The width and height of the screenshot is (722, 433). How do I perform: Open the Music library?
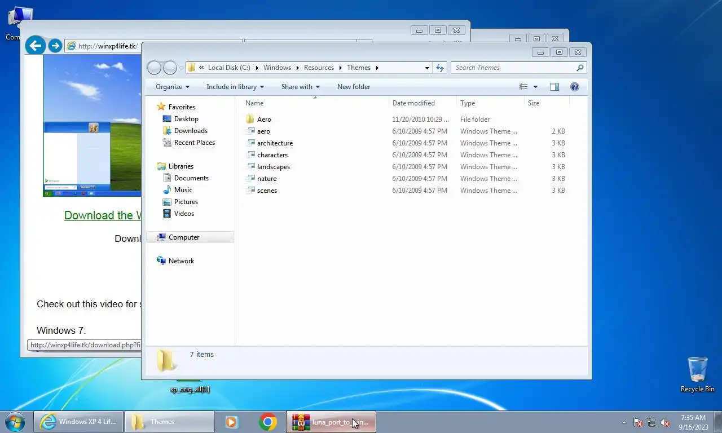(x=183, y=190)
